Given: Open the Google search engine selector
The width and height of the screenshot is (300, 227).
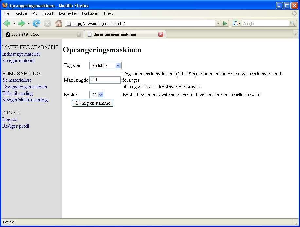Looking at the screenshot, I should tap(237, 23).
